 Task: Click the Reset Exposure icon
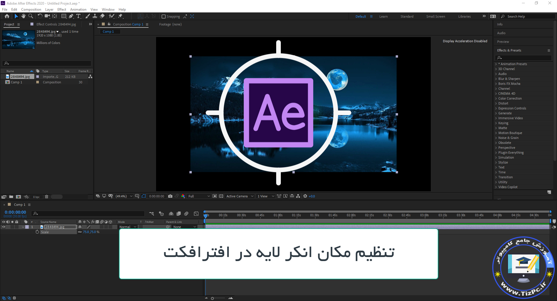(x=305, y=196)
